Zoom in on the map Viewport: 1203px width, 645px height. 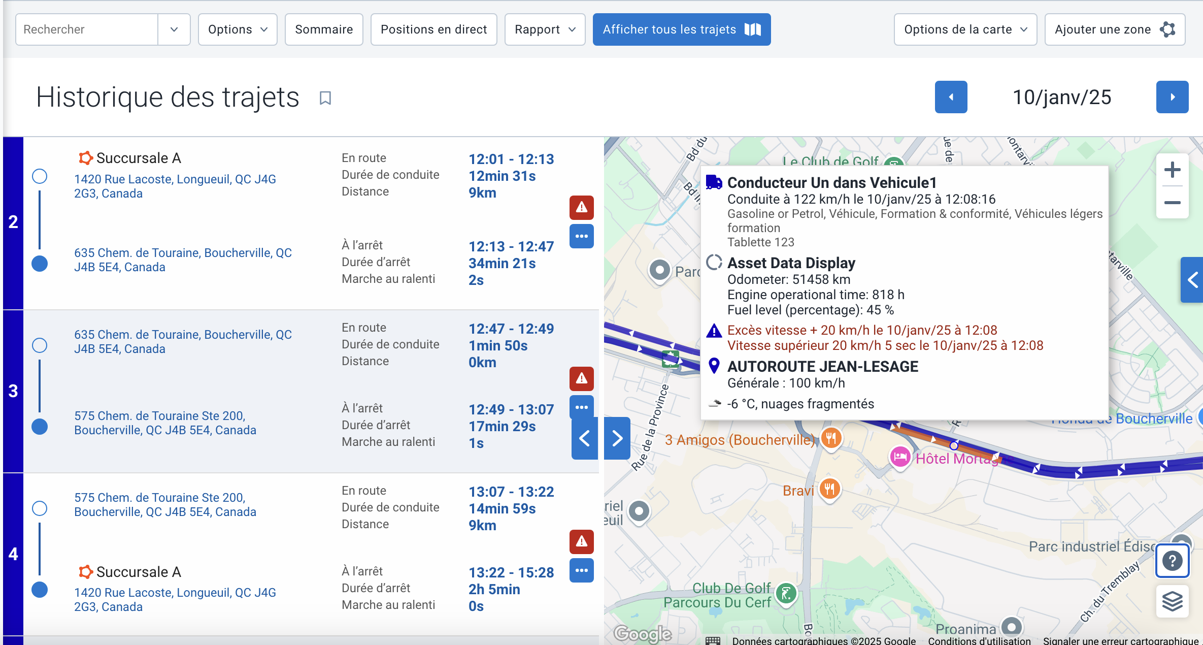[1173, 170]
